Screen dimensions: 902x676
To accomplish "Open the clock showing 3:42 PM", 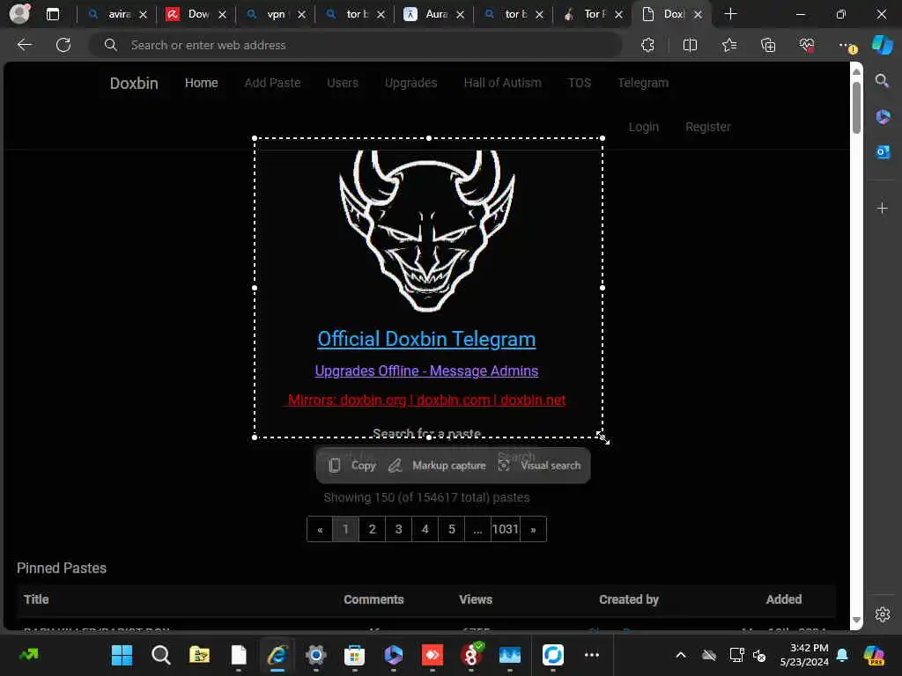I will coord(804,655).
